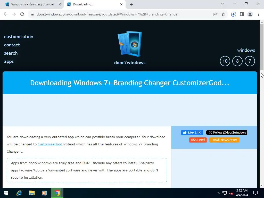Open the contact menu link

[12, 45]
